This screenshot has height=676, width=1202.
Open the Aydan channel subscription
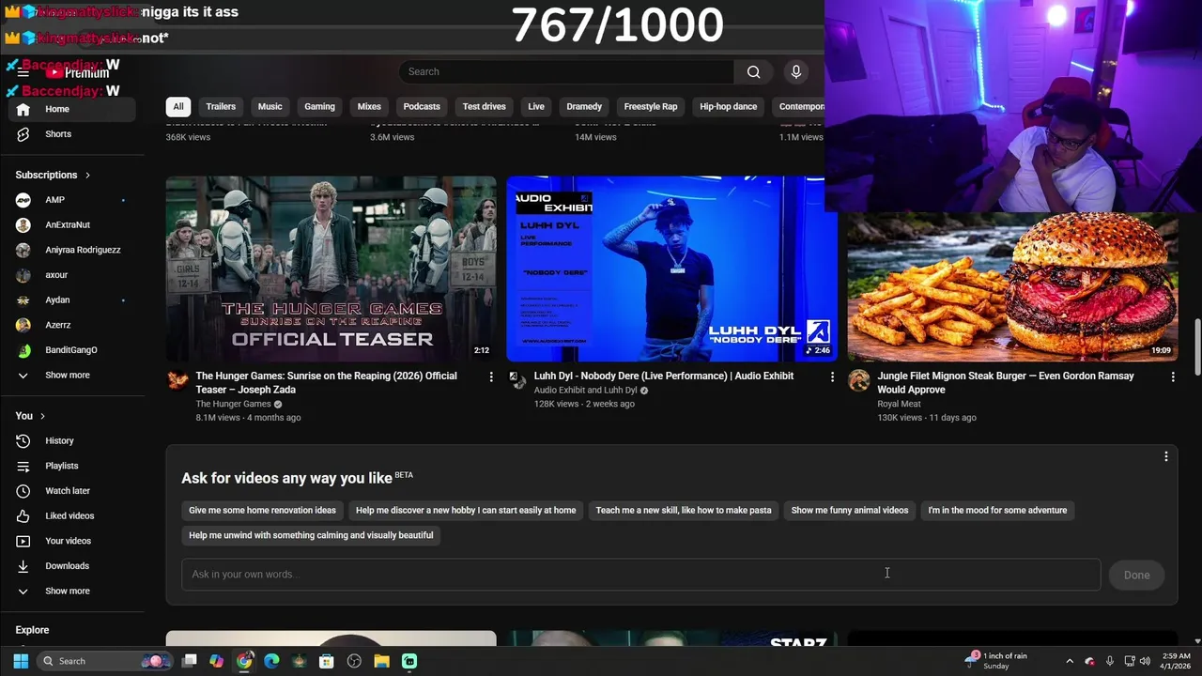click(71, 300)
